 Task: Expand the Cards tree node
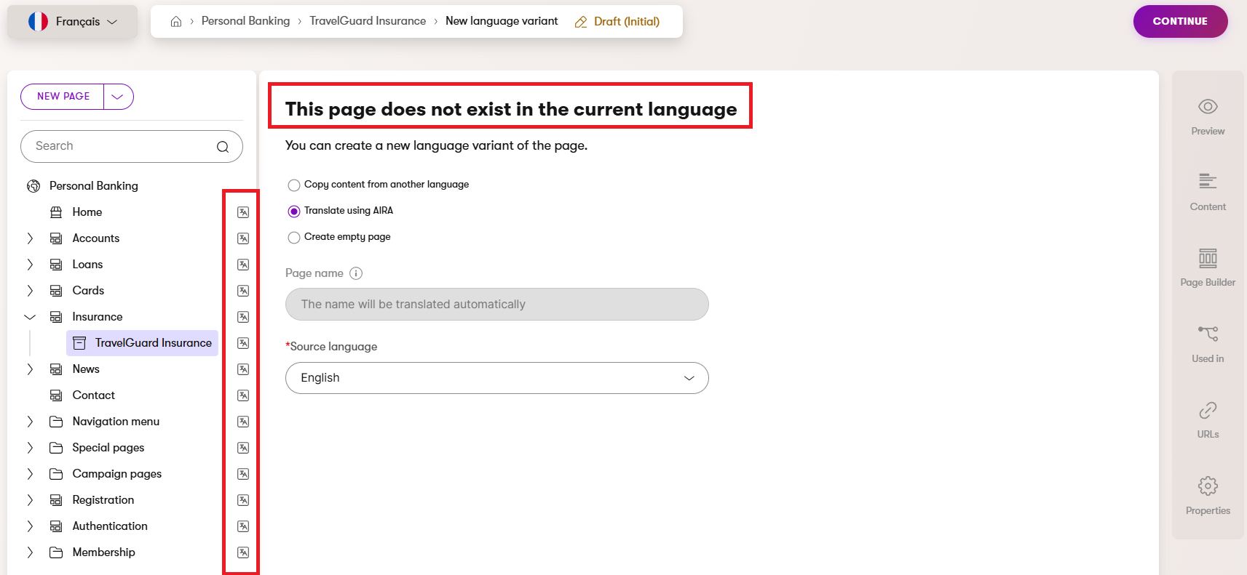pyautogui.click(x=30, y=291)
